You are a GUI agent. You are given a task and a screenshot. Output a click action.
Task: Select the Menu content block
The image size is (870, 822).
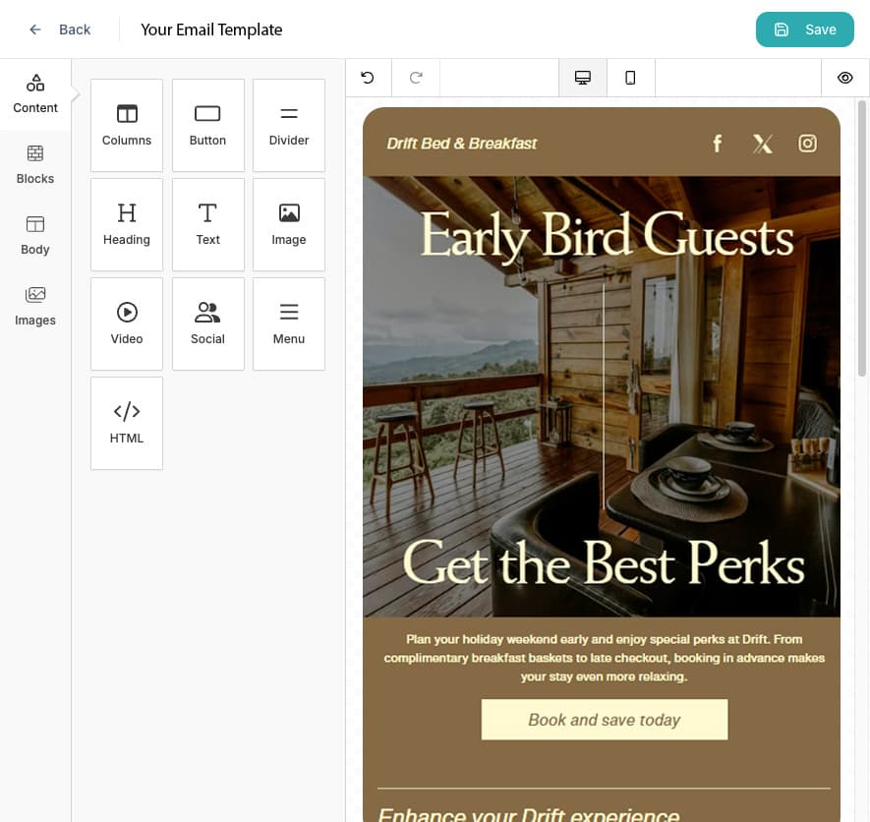pyautogui.click(x=288, y=323)
